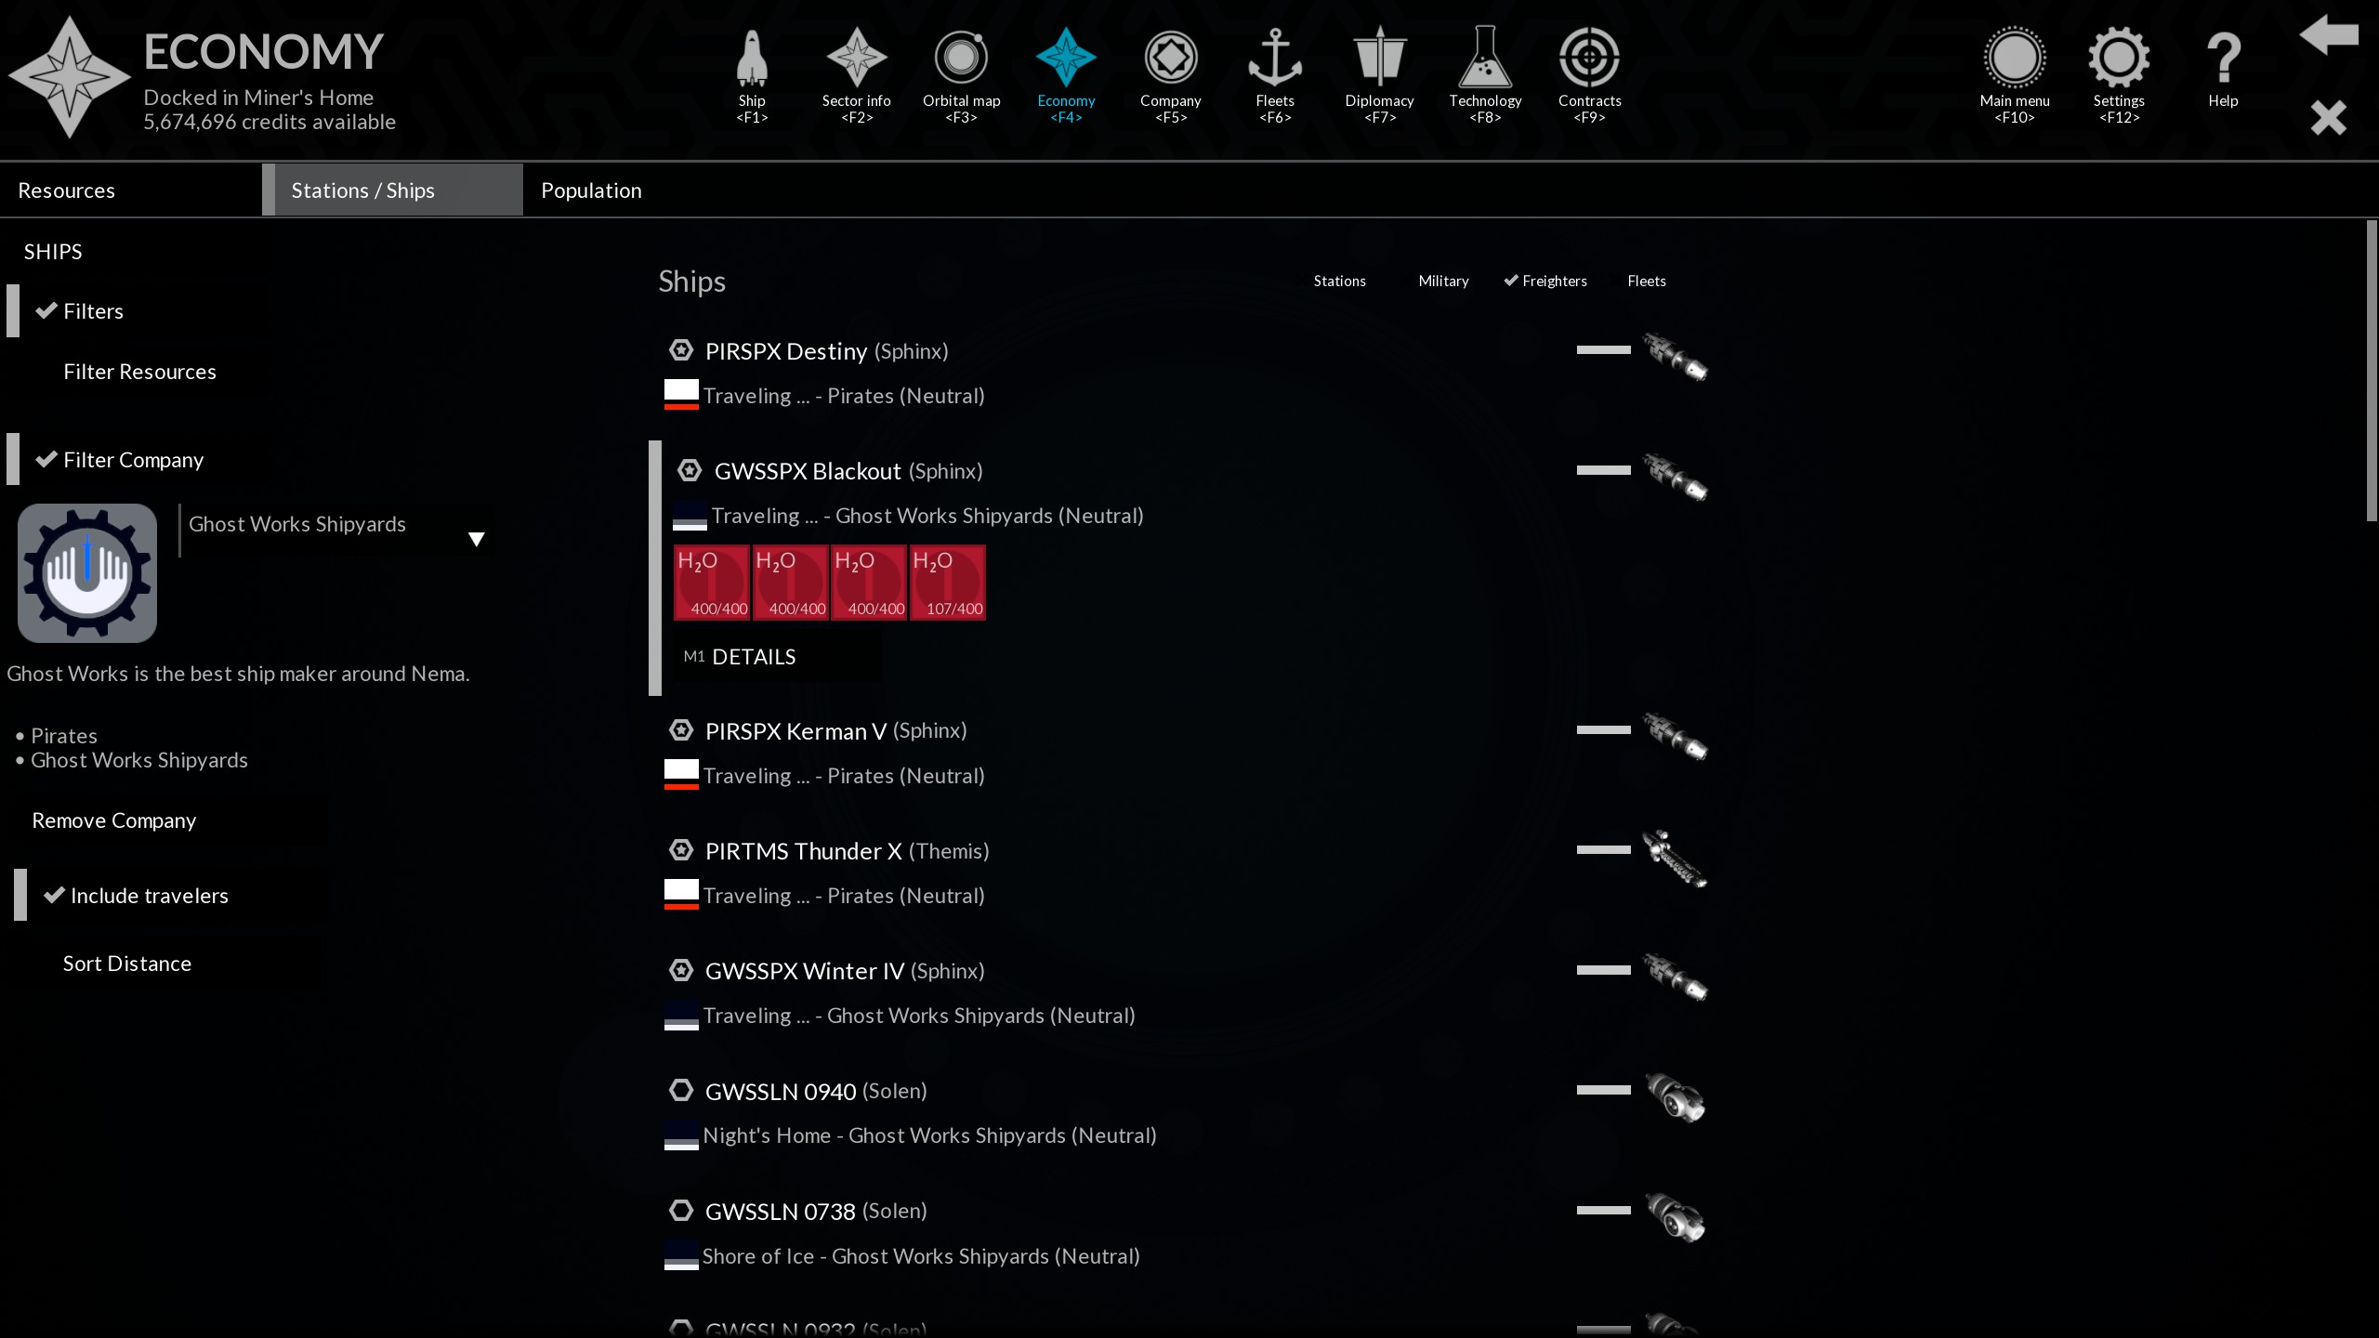Open the Fleets anchor icon

(x=1274, y=59)
